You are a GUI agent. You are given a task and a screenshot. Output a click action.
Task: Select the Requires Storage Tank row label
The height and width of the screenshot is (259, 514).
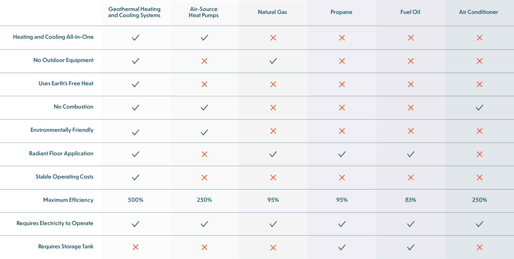coord(66,246)
